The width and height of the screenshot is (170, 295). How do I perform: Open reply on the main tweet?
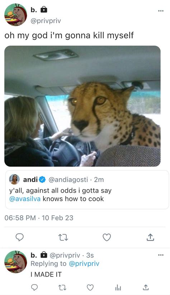coord(19,237)
